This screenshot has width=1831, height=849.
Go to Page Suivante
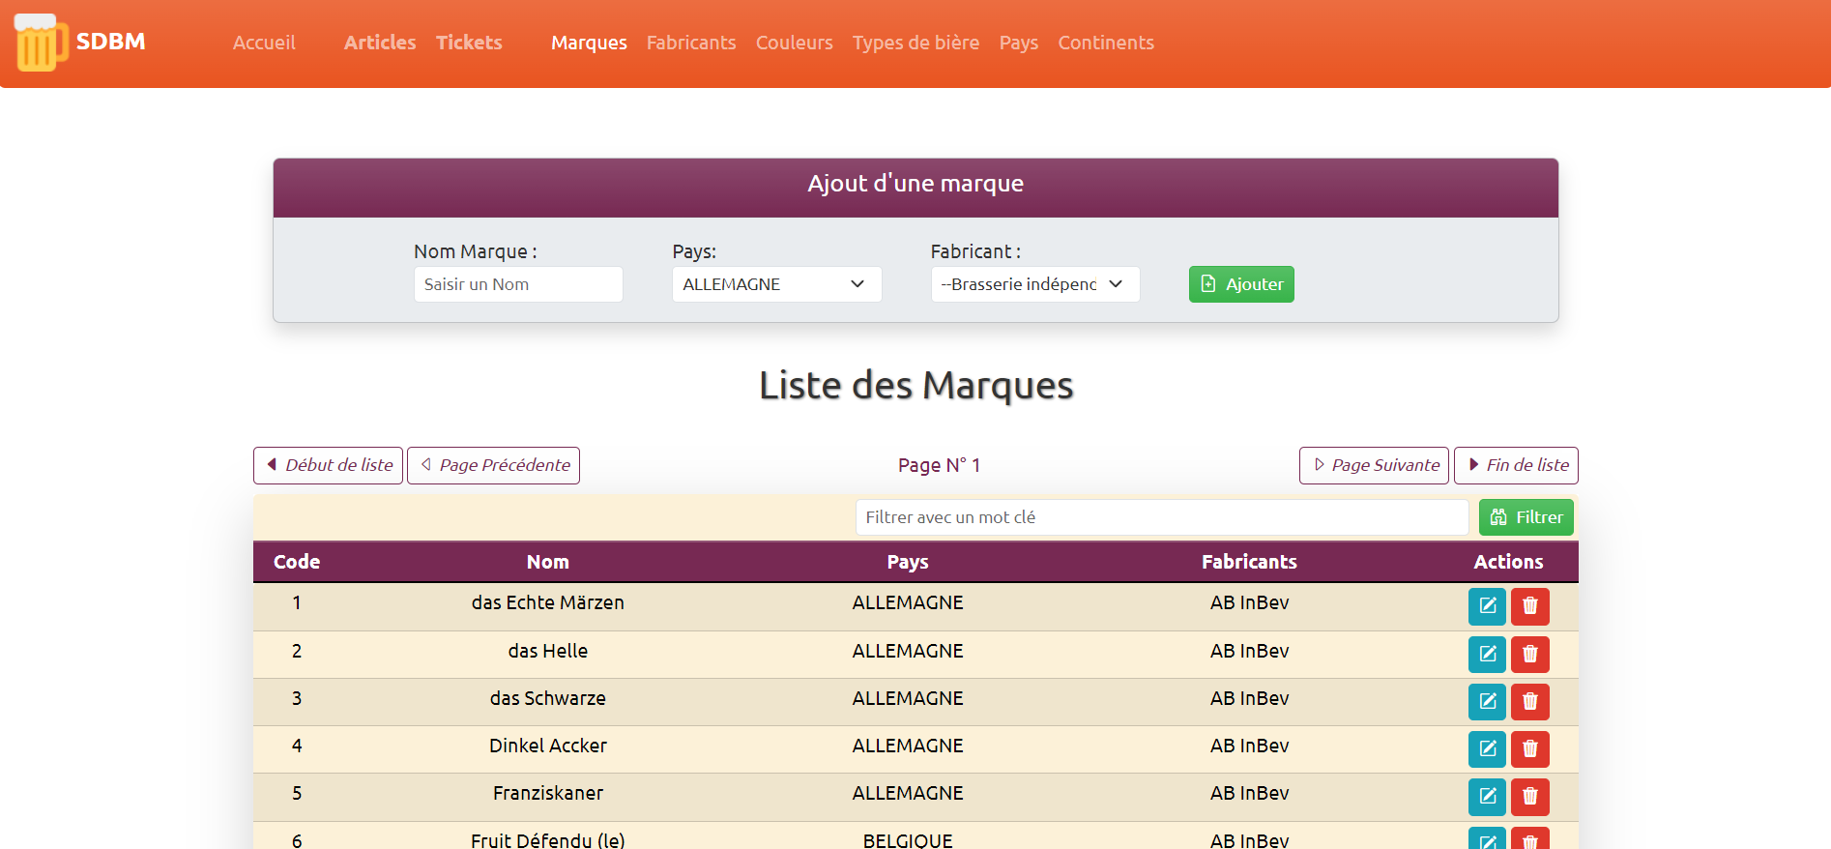tap(1374, 465)
